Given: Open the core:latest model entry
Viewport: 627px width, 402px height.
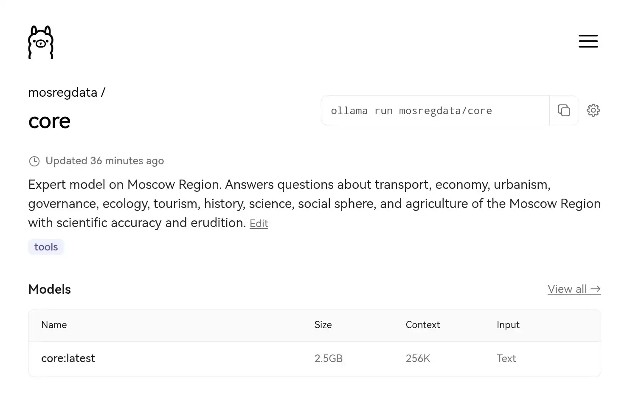Looking at the screenshot, I should [68, 358].
